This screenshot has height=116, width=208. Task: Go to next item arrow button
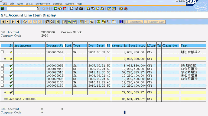(x=13, y=22)
